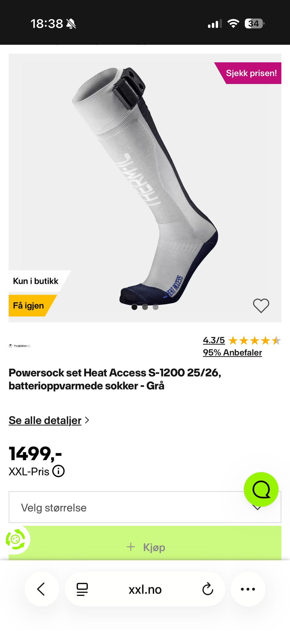Expand the Velg størrelse dropdown

click(x=145, y=507)
